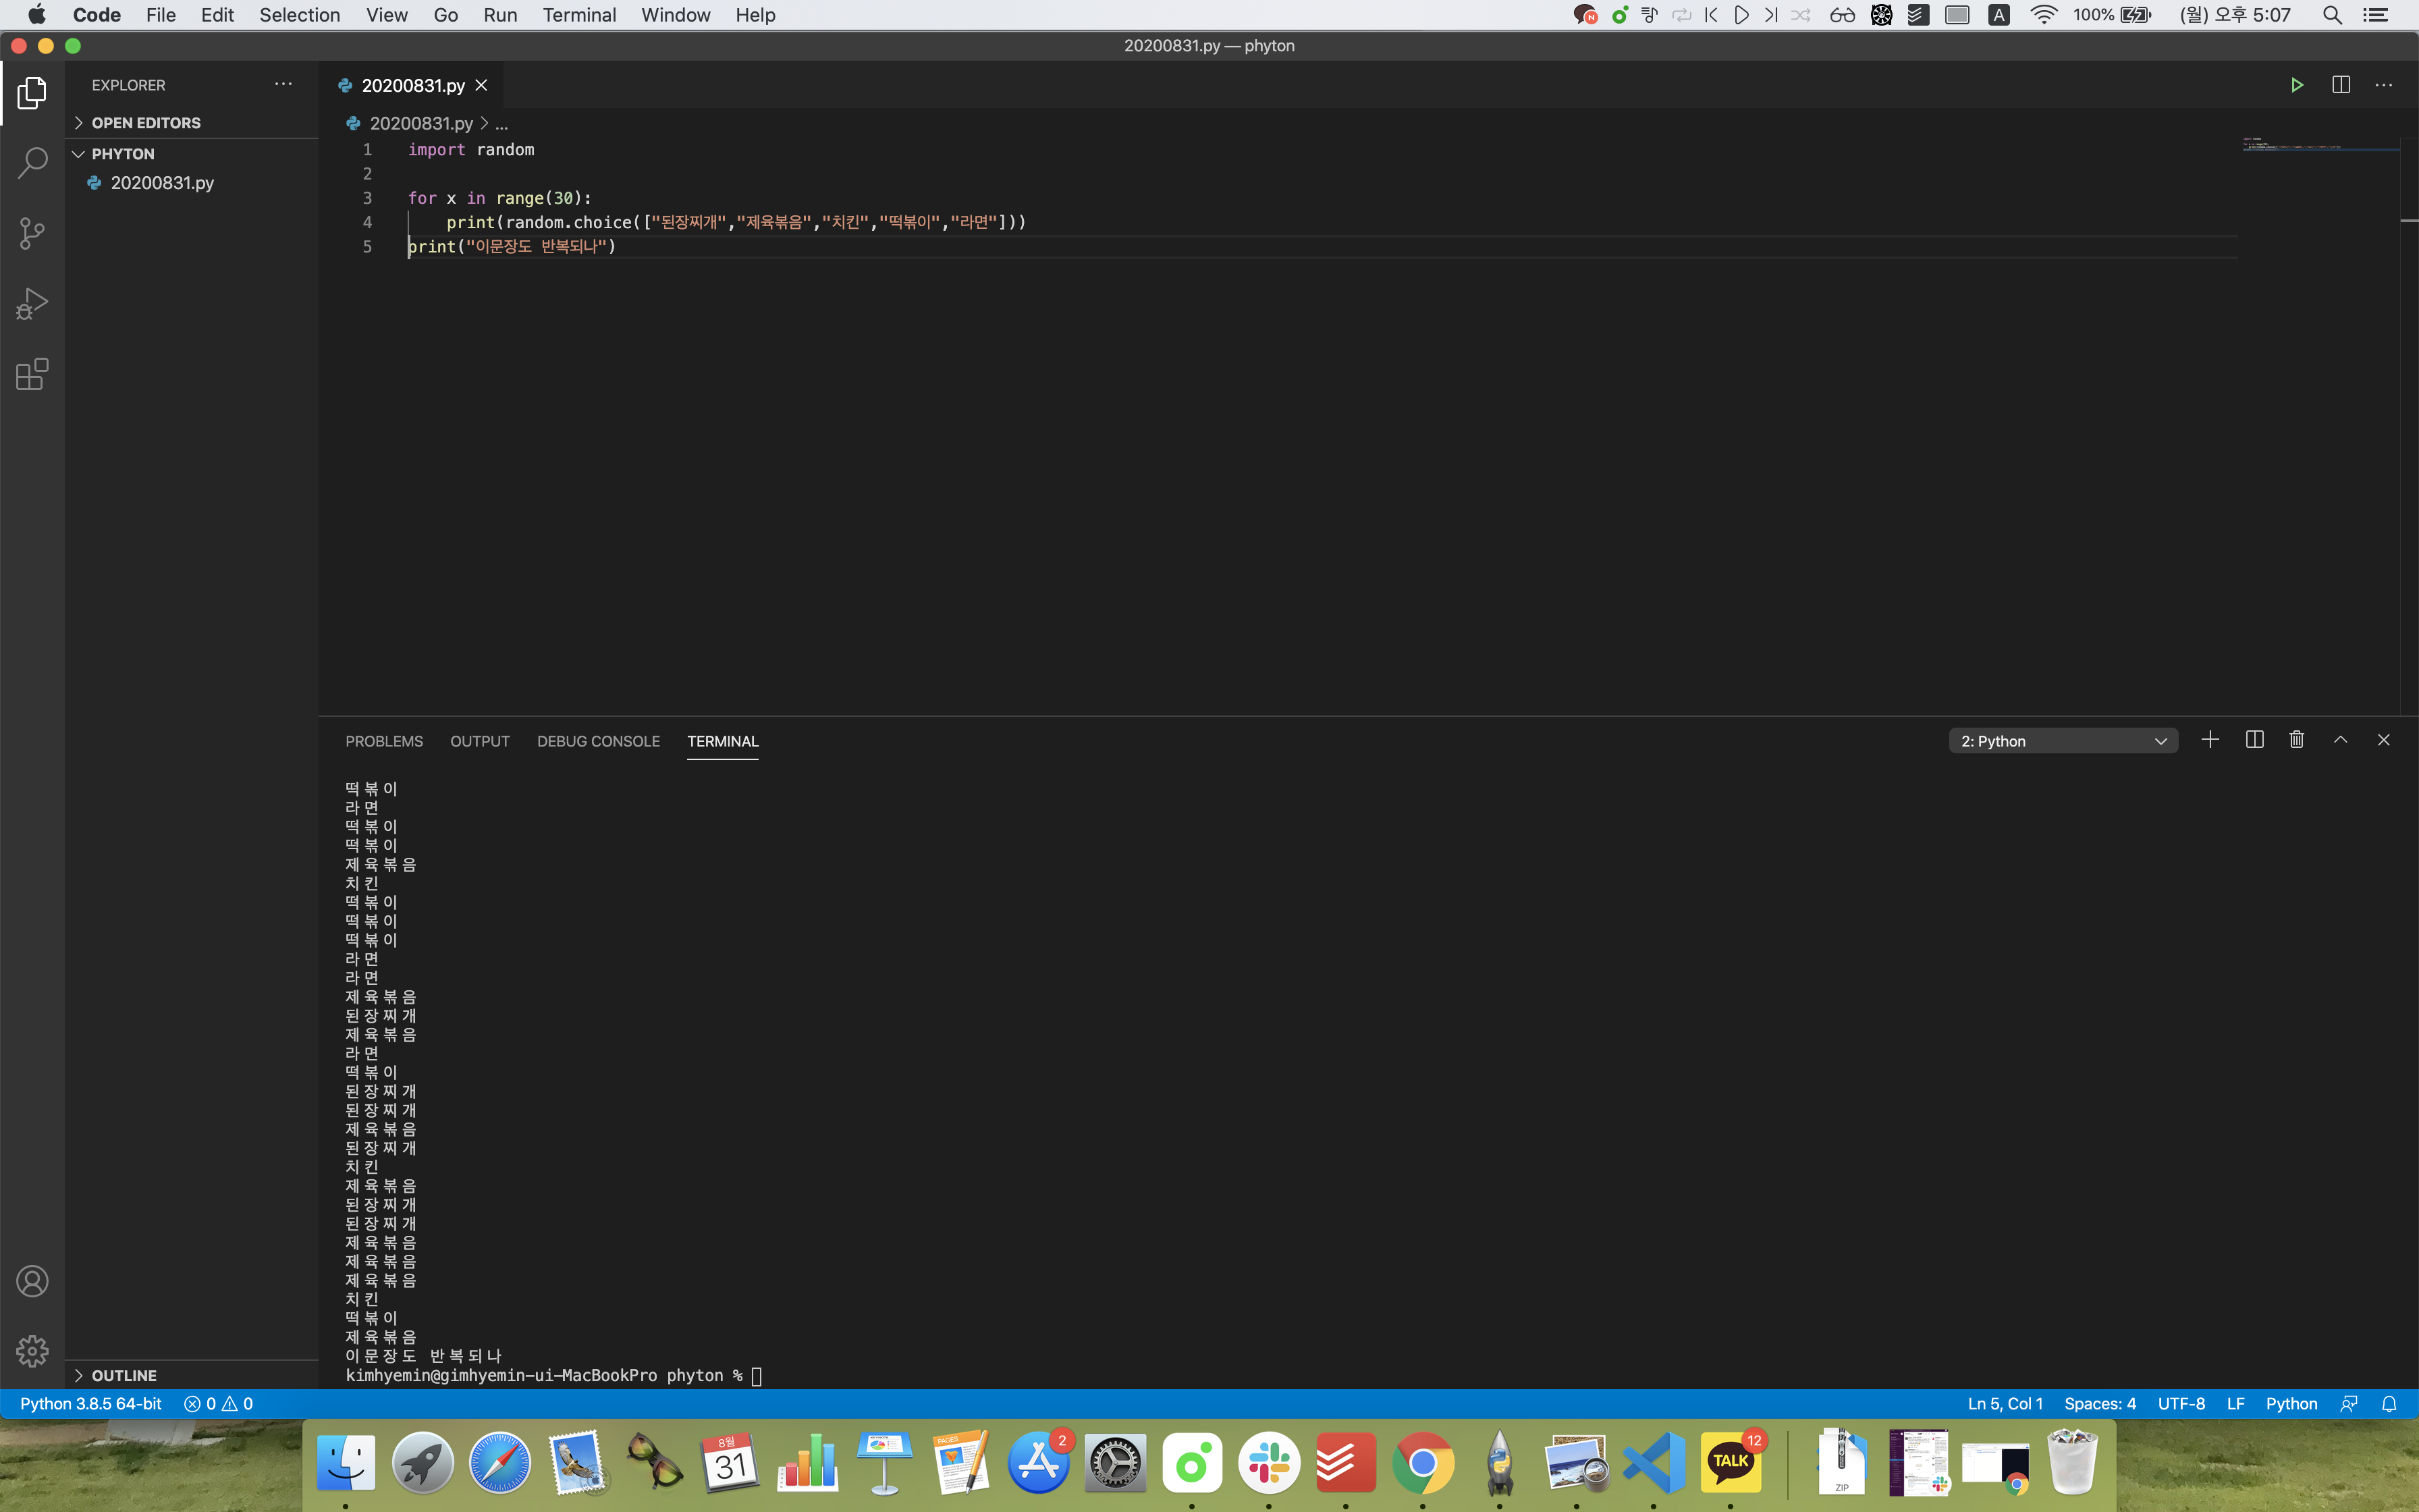The image size is (2419, 1512).
Task: Open the Manage gear icon
Action: [x=32, y=1351]
